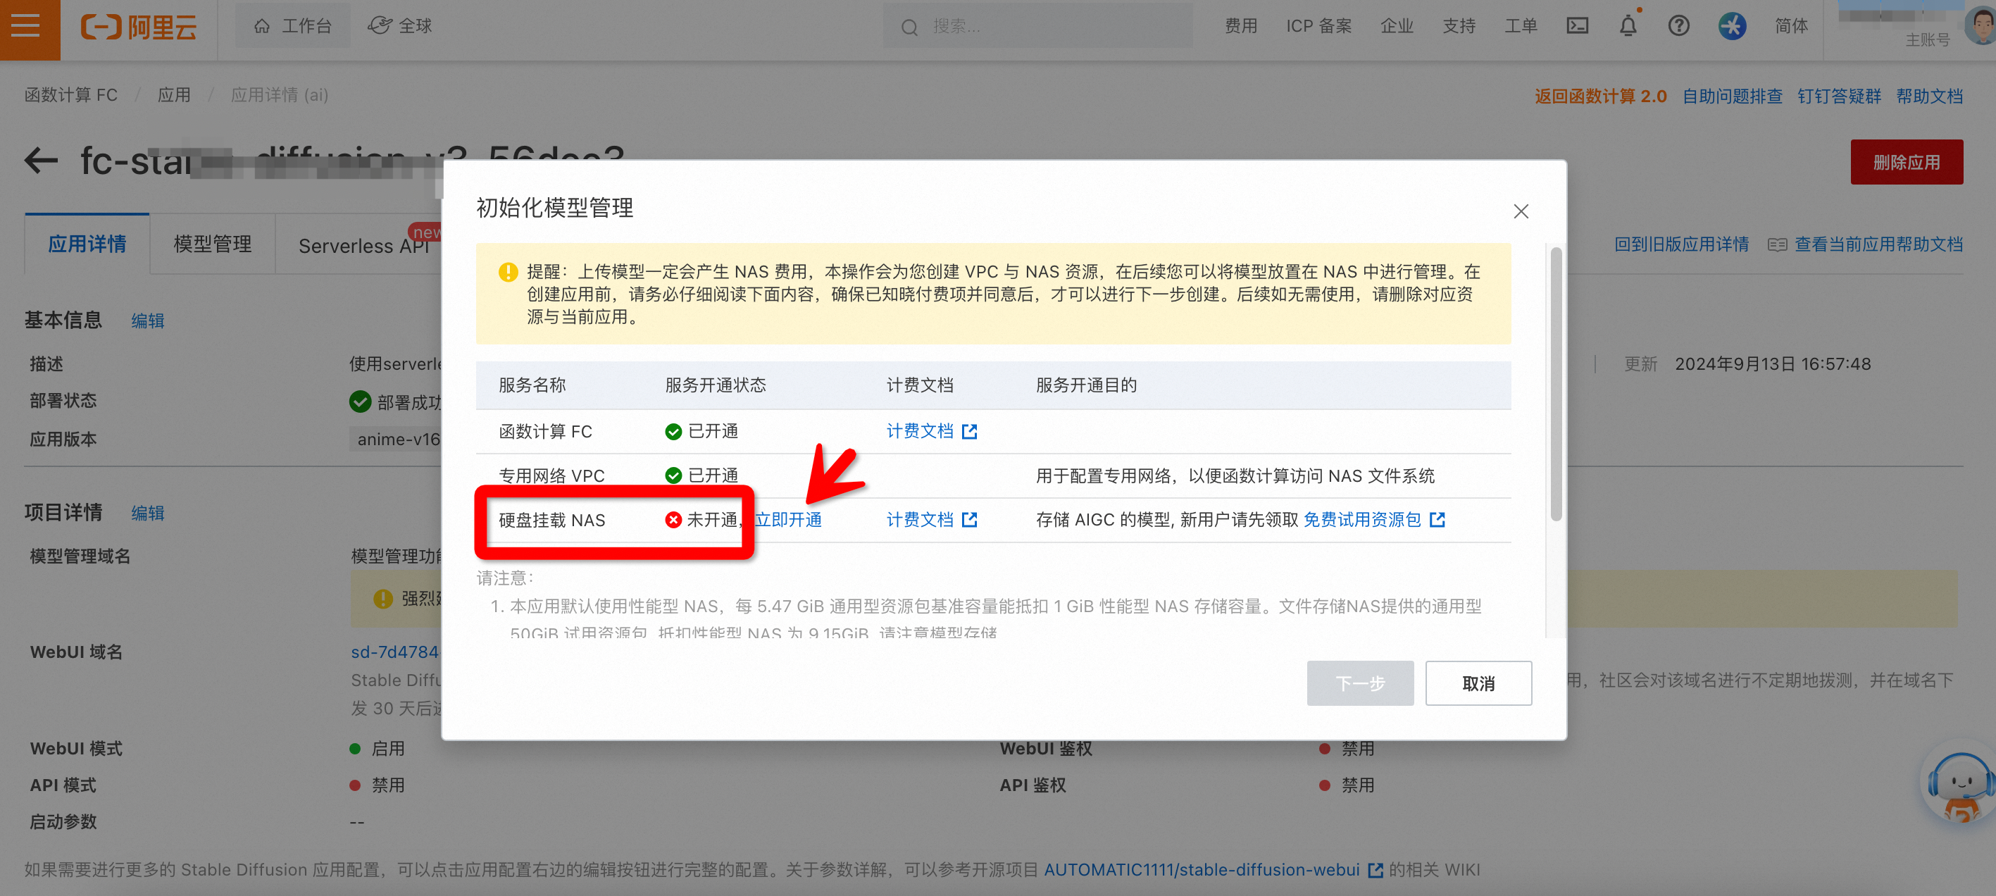Click 已开通 status icon for 函数计算 FC

pyautogui.click(x=673, y=431)
